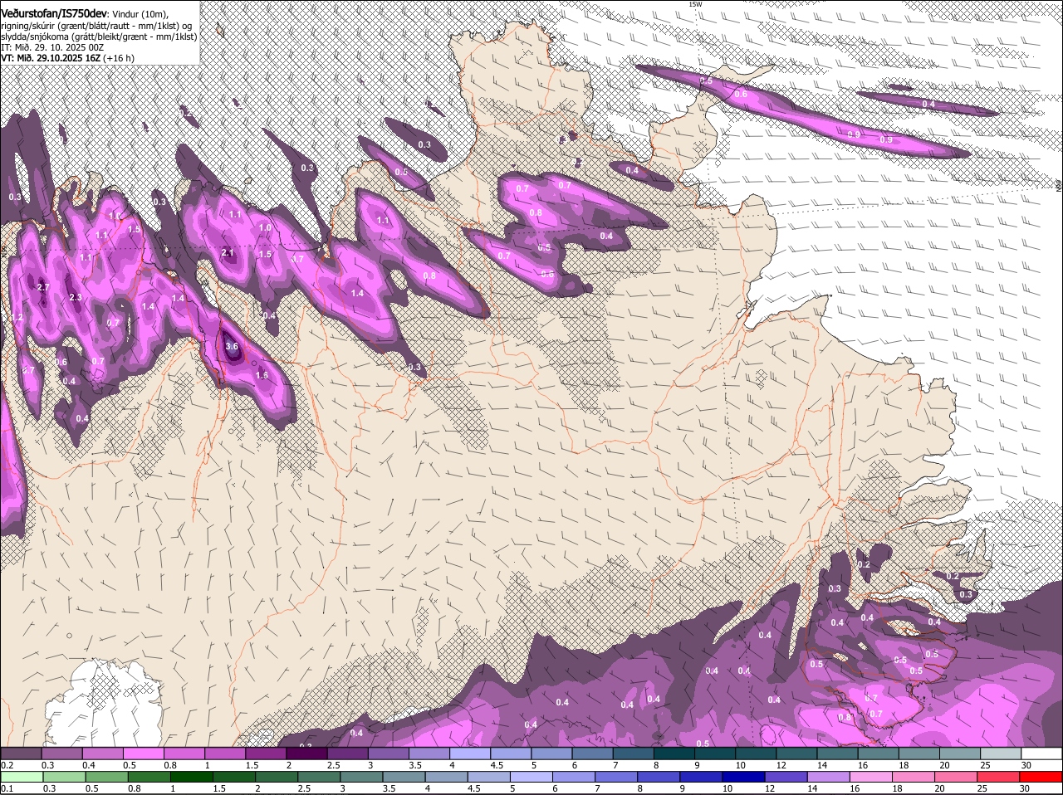
Task: Select the IT: Mið. 29. 10. 2025 00Z line
Action: 51,47
